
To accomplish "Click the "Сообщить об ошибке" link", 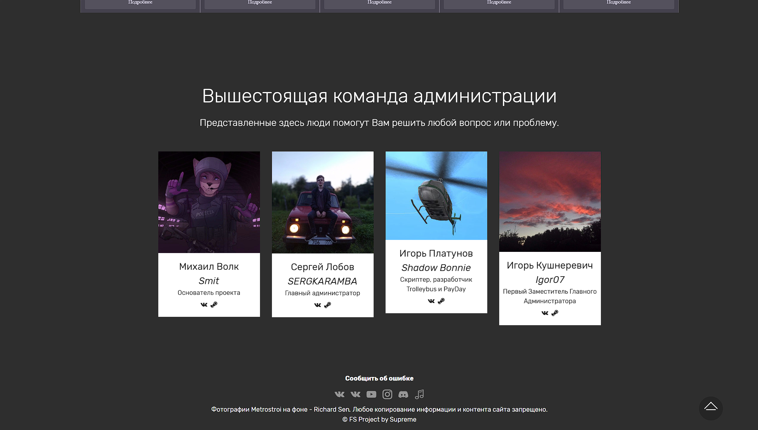I will (x=379, y=378).
